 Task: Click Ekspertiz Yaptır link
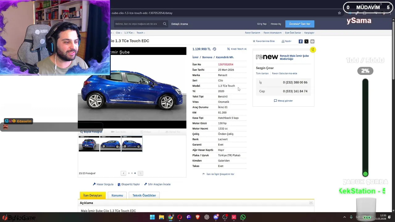tap(129, 184)
